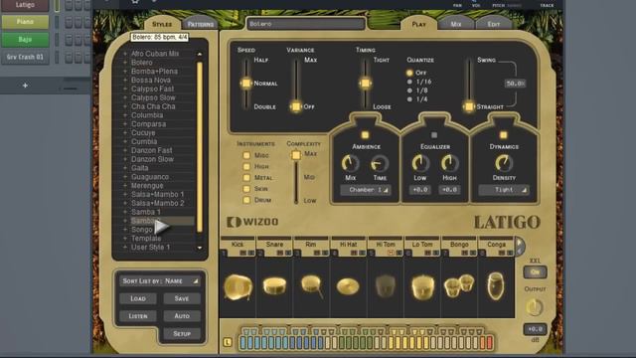Select the Kick drum pad image

(238, 287)
